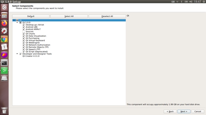Toggle the Qt Remote Objects (TP) checkbox
This screenshot has width=206, height=115.
(x=24, y=47)
